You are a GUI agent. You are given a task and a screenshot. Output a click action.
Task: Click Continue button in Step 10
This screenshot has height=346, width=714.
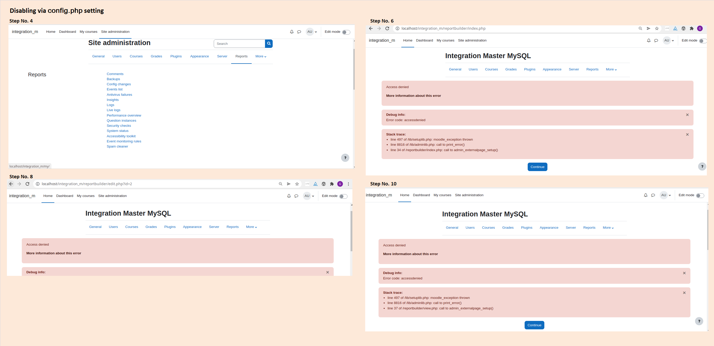[534, 325]
